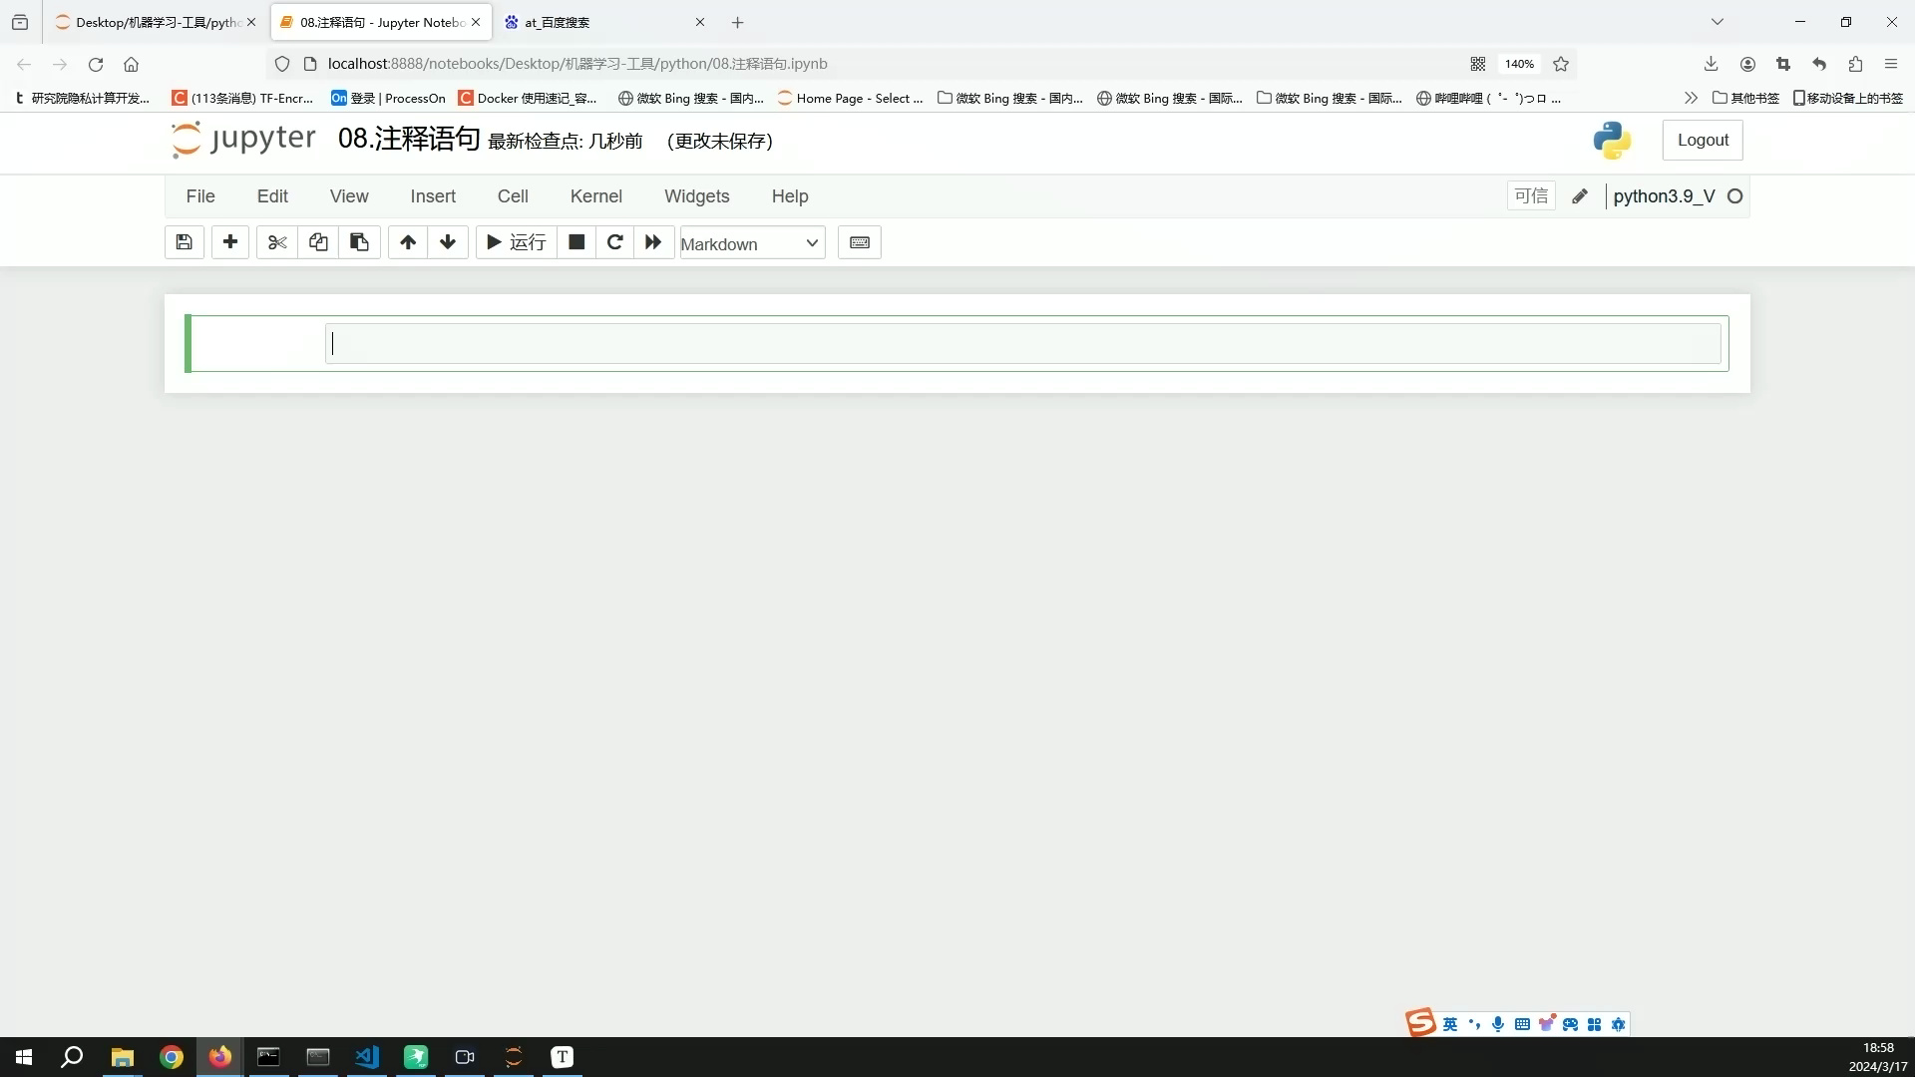This screenshot has width=1915, height=1077.
Task: Open the View menu
Action: point(349,196)
